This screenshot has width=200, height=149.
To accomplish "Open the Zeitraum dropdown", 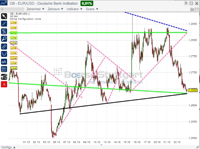I will pos(55,9).
